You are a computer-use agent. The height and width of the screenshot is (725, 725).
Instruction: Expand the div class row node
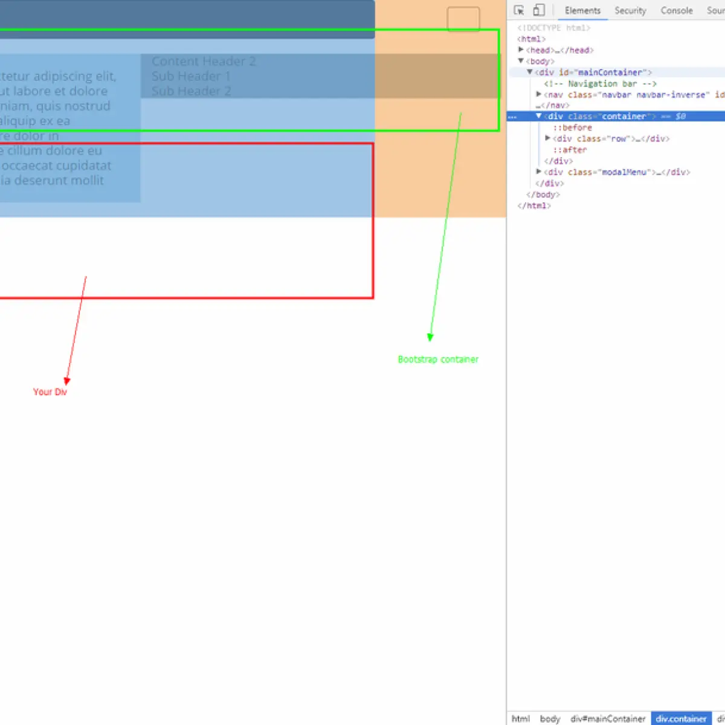(548, 138)
